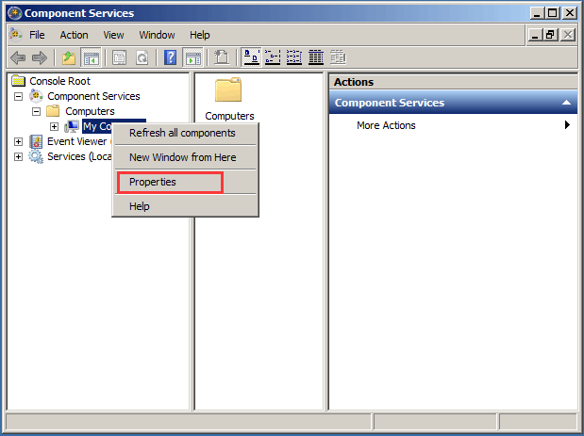The image size is (584, 436).
Task: Expand the Event Viewer tree node
Action: coord(18,141)
